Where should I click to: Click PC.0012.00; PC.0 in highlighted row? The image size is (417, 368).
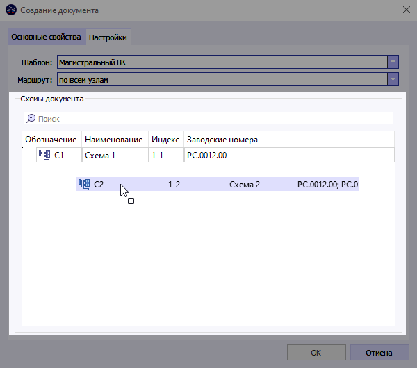coord(327,185)
